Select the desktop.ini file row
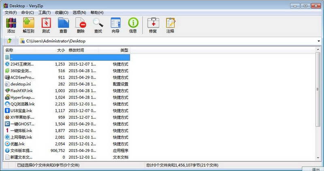The width and height of the screenshot is (324, 171). pos(20,84)
